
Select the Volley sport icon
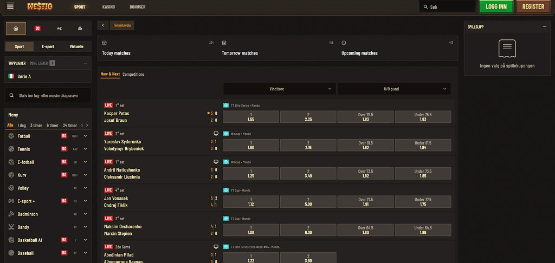(x=11, y=188)
